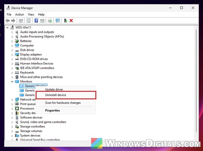Click the Display adapters category icon
This screenshot has height=151, width=203.
click(17, 54)
